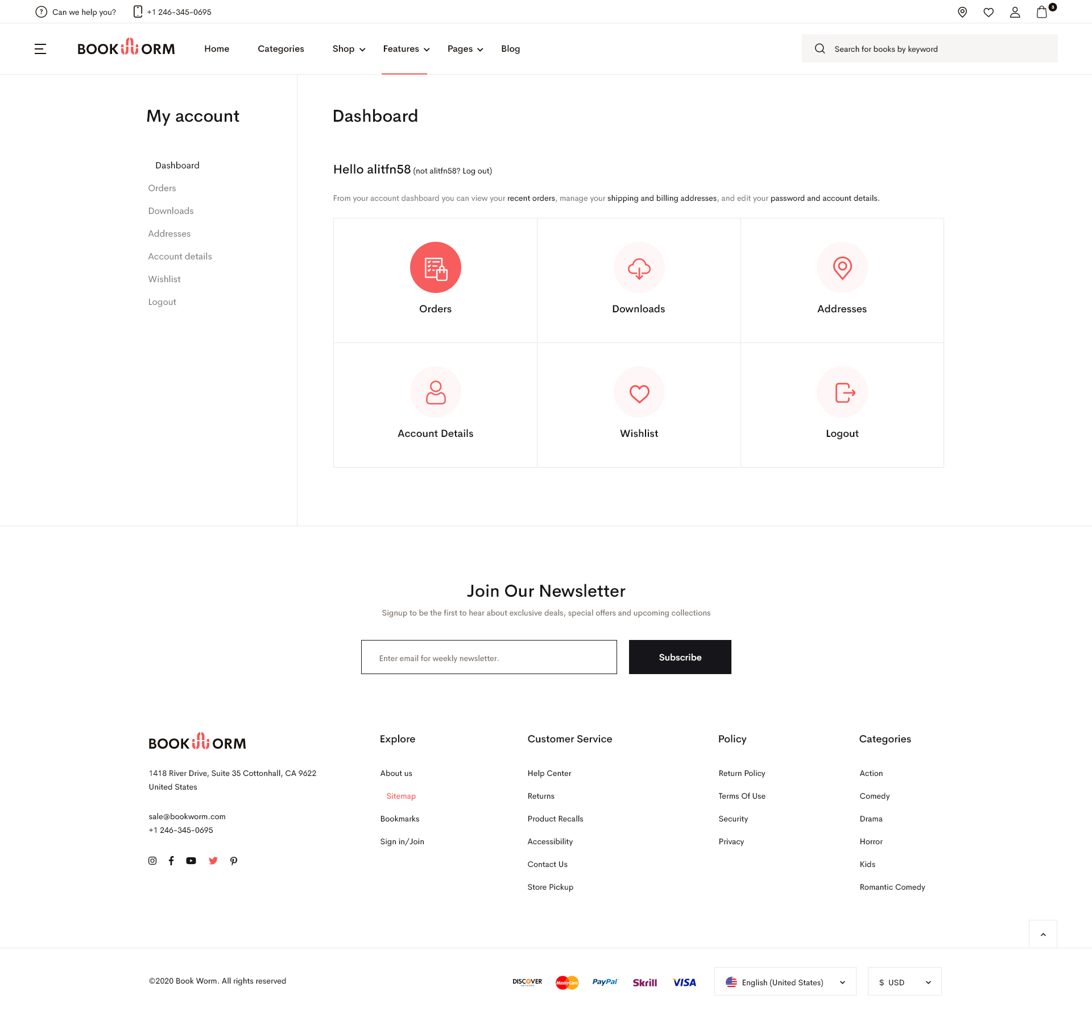Click the Orders dashboard icon tile
Image resolution: width=1092 pixels, height=1012 pixels.
436,267
